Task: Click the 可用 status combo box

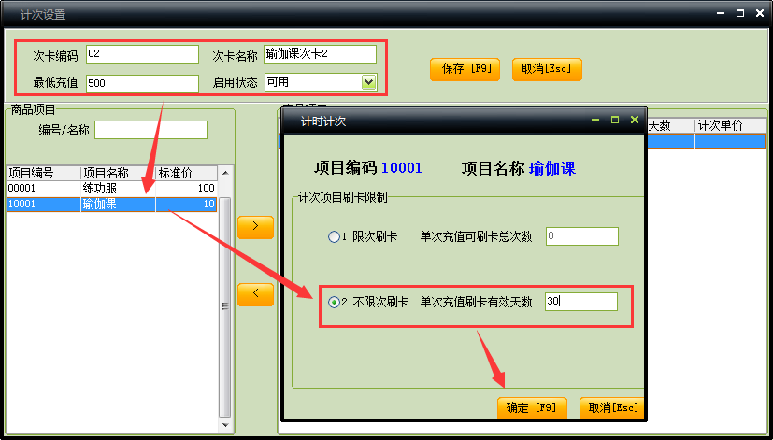Action: click(321, 82)
